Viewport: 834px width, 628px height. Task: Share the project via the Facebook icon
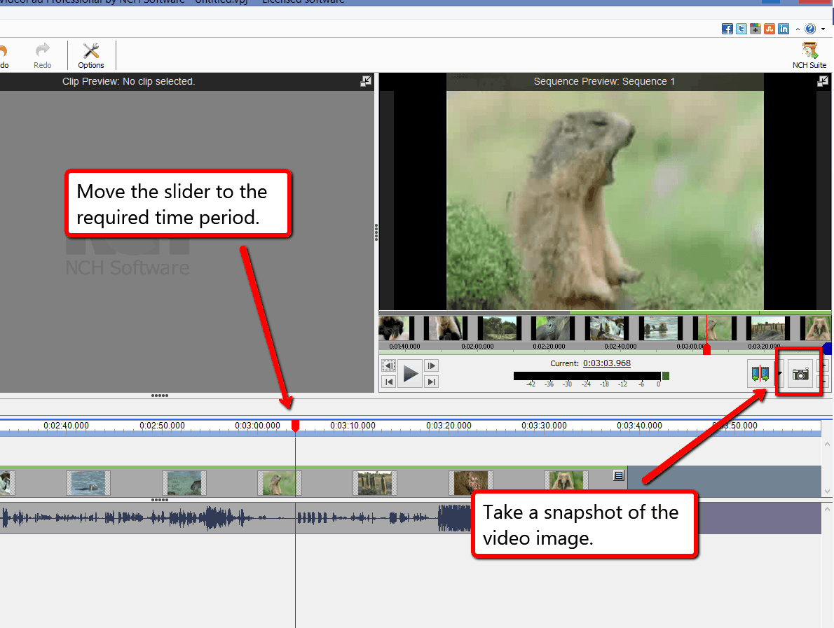click(727, 29)
